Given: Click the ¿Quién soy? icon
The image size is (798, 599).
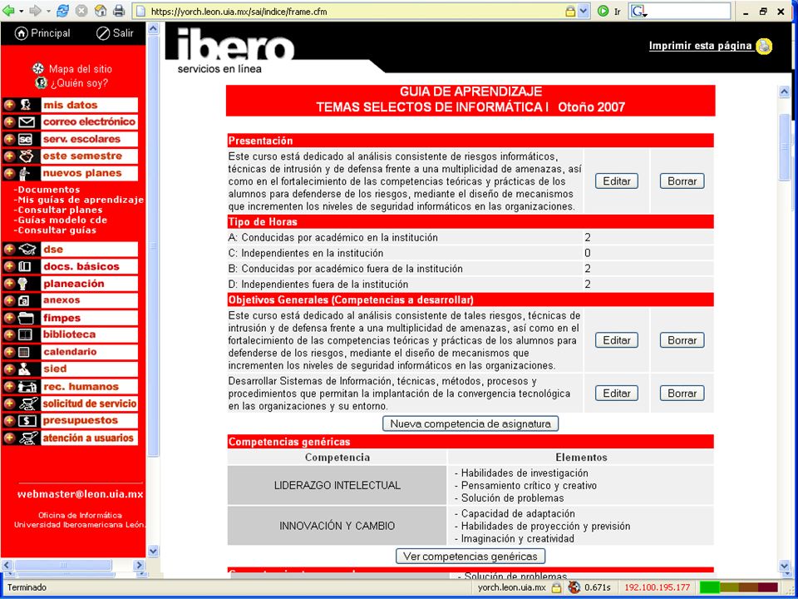Looking at the screenshot, I should point(41,82).
